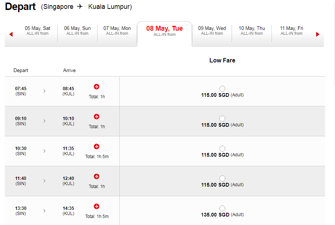This screenshot has height=225, width=335.
Task: Expand details chevron for 10:30 flight
Action: tap(44, 151)
